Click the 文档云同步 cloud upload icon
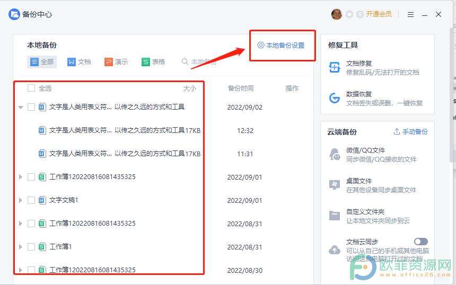This screenshot has height=285, width=456. pyautogui.click(x=335, y=250)
